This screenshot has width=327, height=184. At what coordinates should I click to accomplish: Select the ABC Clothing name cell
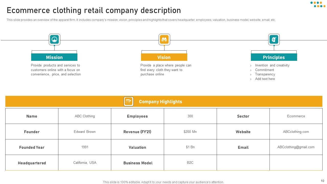pos(85,116)
